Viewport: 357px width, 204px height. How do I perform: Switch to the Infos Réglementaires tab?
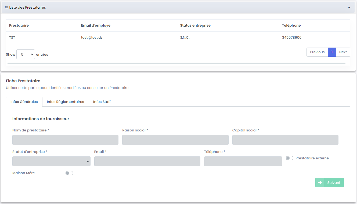[x=65, y=102]
